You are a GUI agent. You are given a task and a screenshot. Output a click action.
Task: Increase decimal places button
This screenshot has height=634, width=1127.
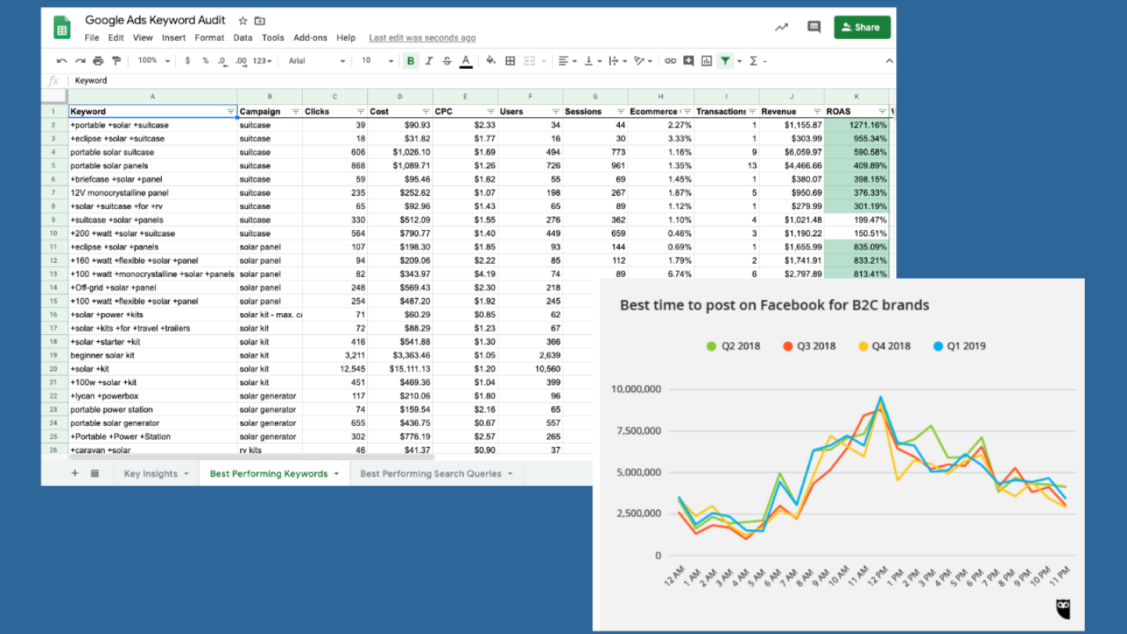(241, 61)
